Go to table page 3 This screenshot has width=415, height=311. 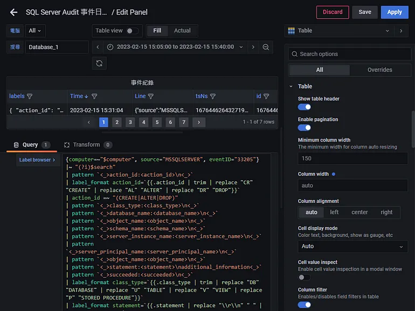pyautogui.click(x=130, y=122)
